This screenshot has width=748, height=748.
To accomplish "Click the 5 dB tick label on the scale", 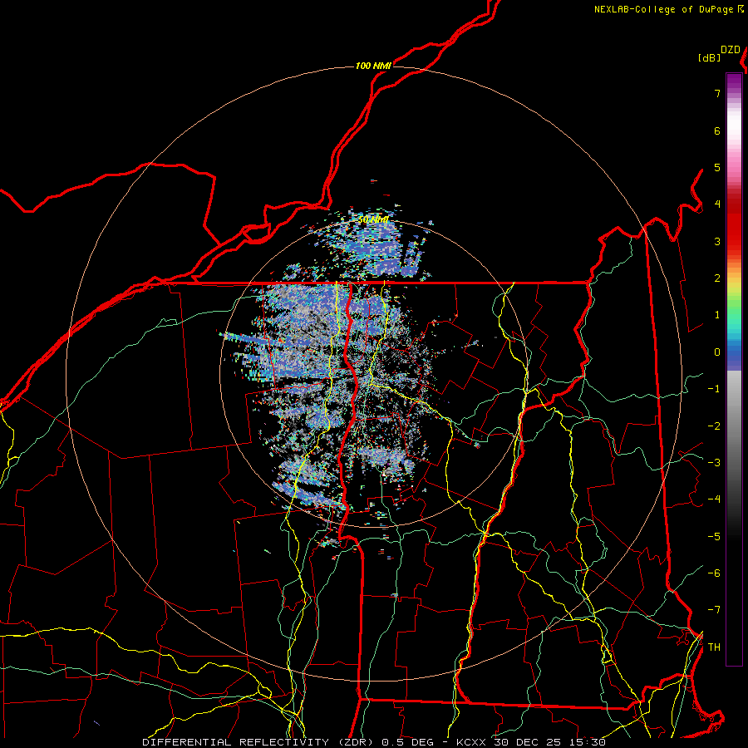I will coord(717,167).
